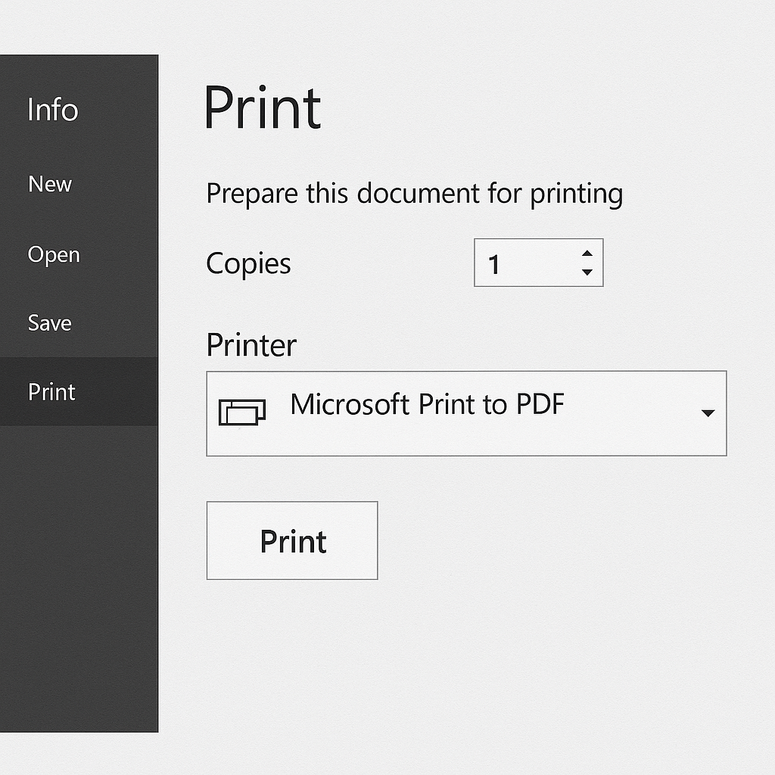The image size is (775, 775).
Task: Choose Open in the left sidebar
Action: click(54, 255)
